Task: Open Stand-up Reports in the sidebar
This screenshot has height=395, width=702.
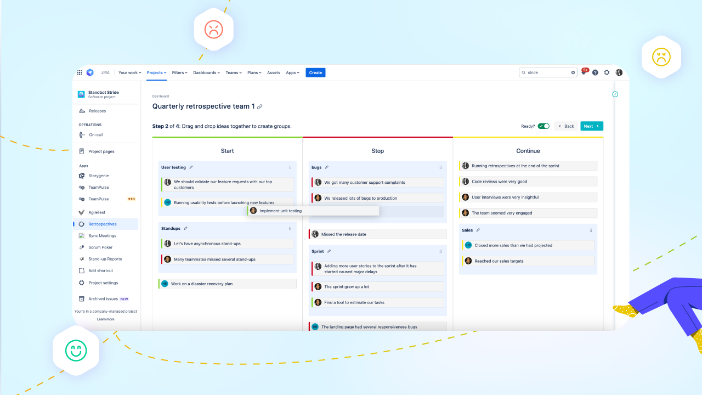Action: coord(105,258)
